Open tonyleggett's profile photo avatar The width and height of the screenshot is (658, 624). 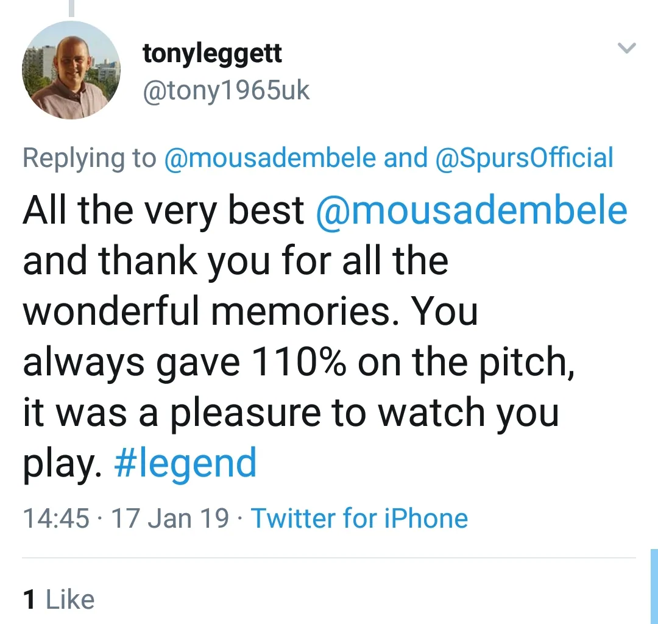pos(71,71)
